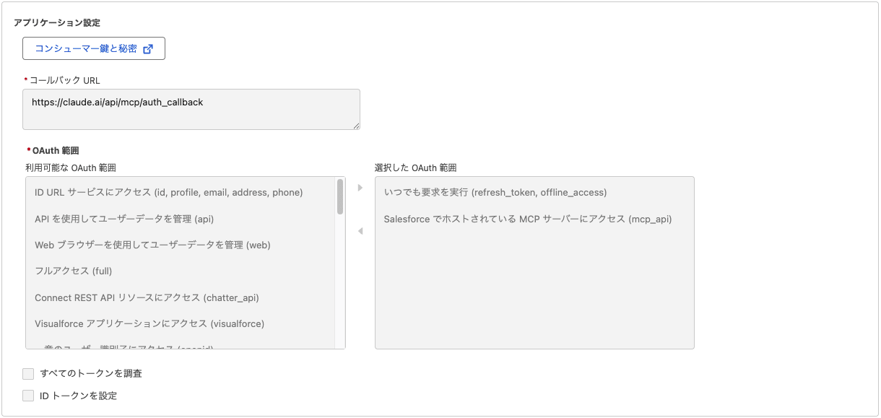This screenshot has width=881, height=418.
Task: Enable the ID トークンを設定 checkbox
Action: (27, 395)
